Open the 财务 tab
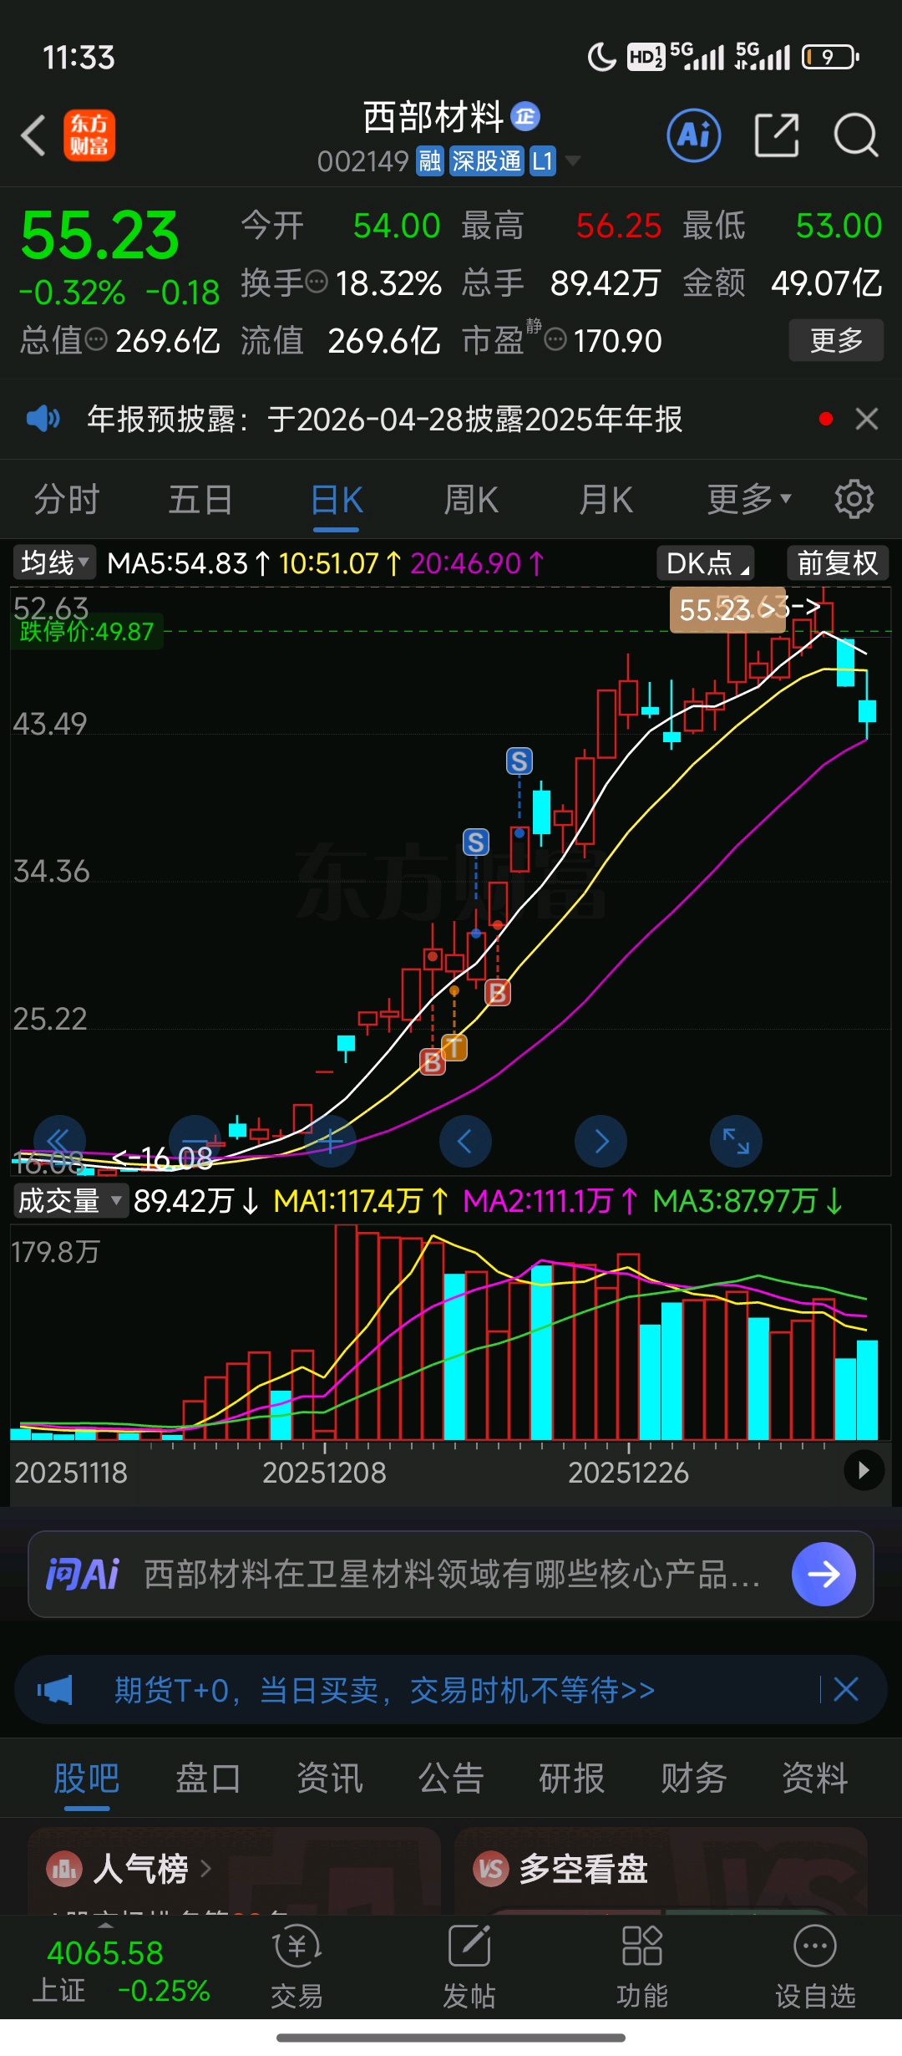902x2056 pixels. coord(693,1778)
